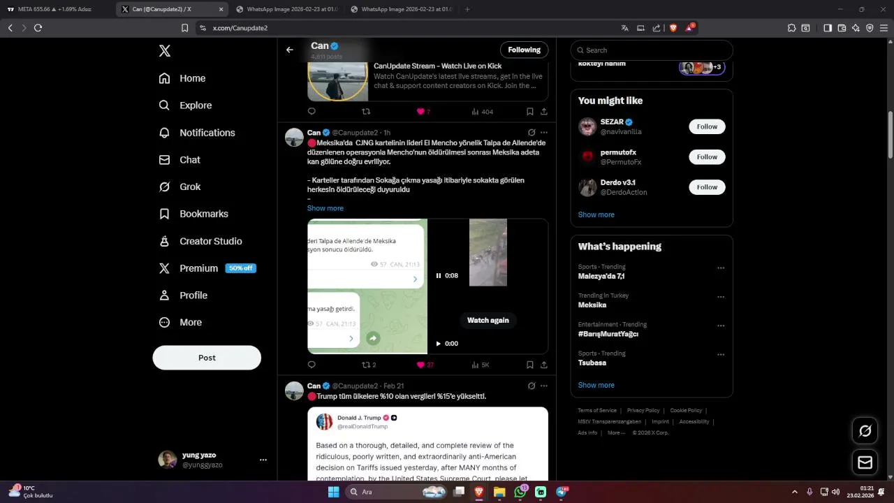
Task: Open WhatsApp from the Windows taskbar
Action: (x=520, y=492)
